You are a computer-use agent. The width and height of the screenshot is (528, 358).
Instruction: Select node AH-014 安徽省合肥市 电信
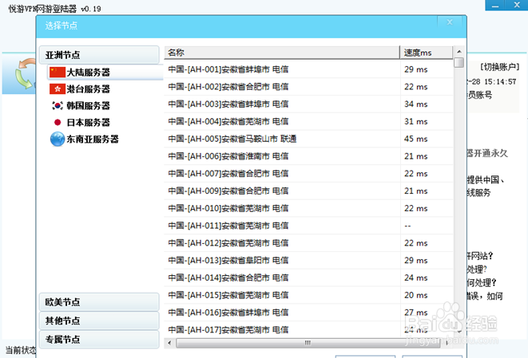[308, 277]
